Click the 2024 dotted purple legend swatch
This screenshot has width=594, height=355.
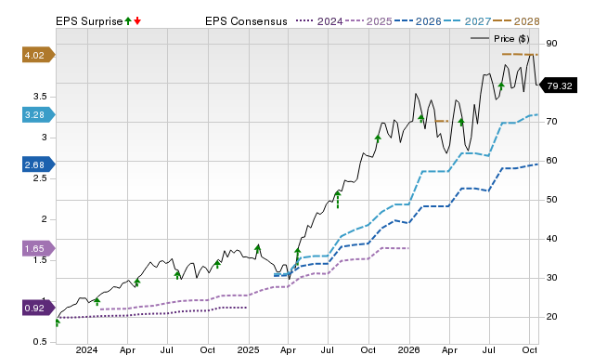tap(304, 21)
